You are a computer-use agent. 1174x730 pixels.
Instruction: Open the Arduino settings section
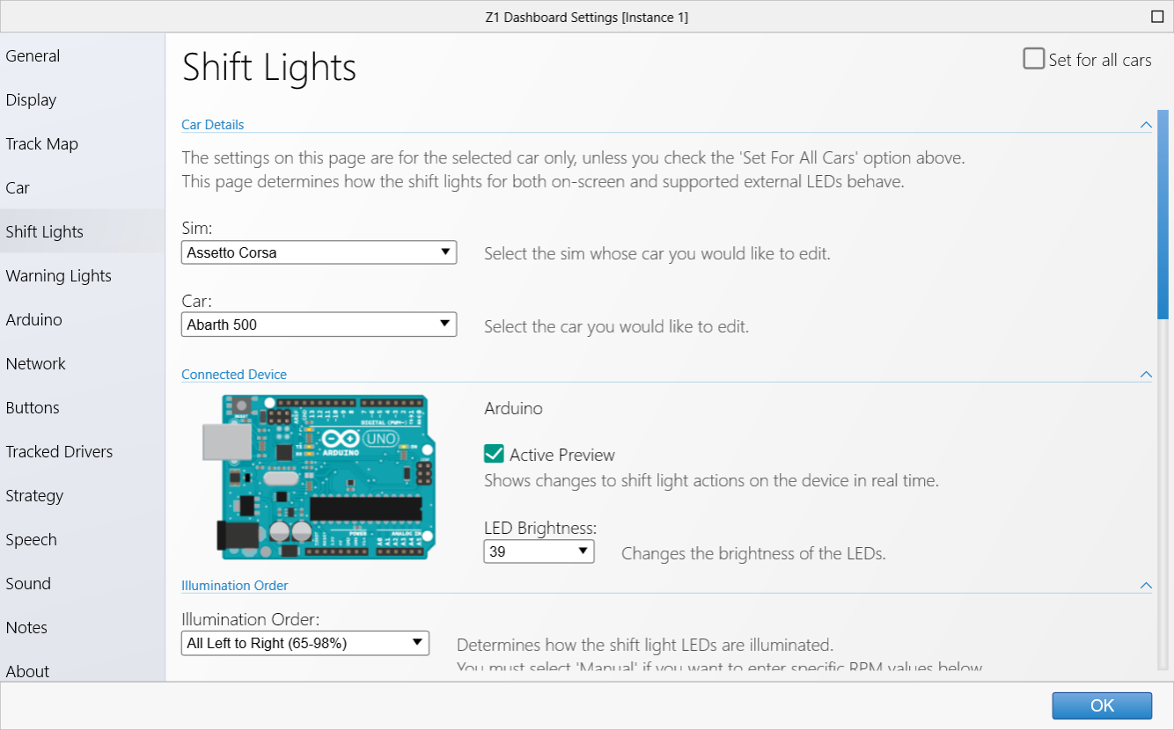tap(34, 319)
